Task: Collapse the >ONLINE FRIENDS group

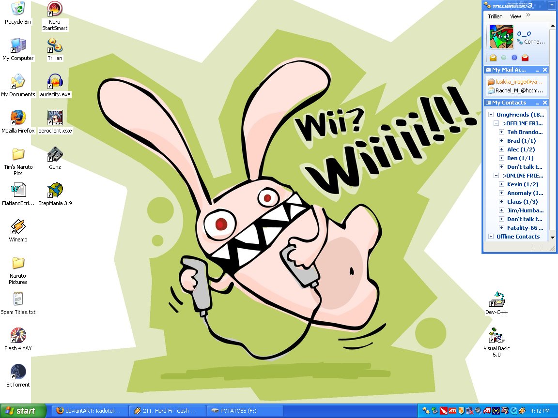Action: (x=496, y=176)
